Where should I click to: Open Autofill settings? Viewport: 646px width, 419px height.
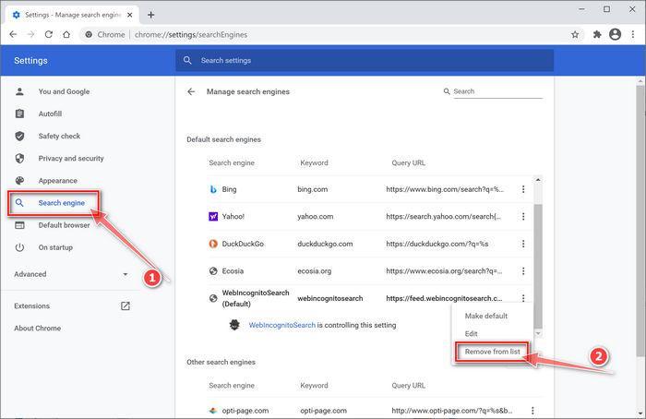(50, 114)
